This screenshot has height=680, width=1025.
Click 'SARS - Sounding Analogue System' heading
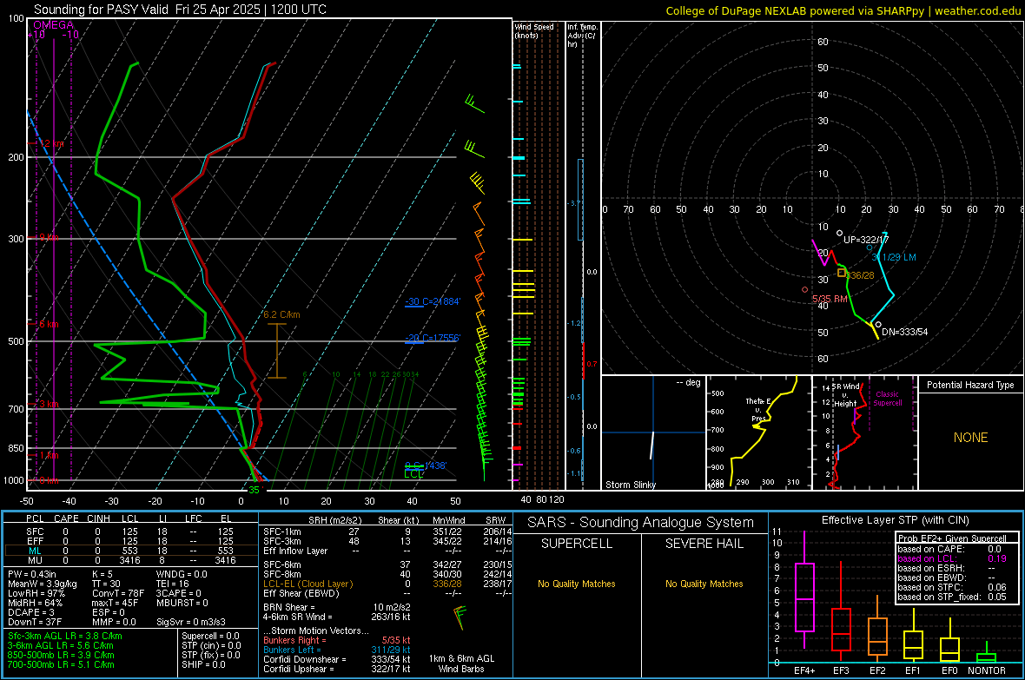click(641, 523)
